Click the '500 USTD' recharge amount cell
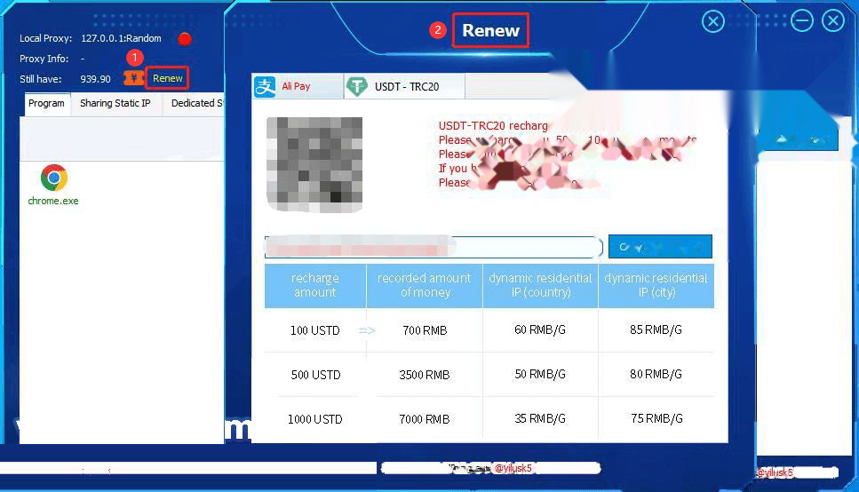 (315, 375)
